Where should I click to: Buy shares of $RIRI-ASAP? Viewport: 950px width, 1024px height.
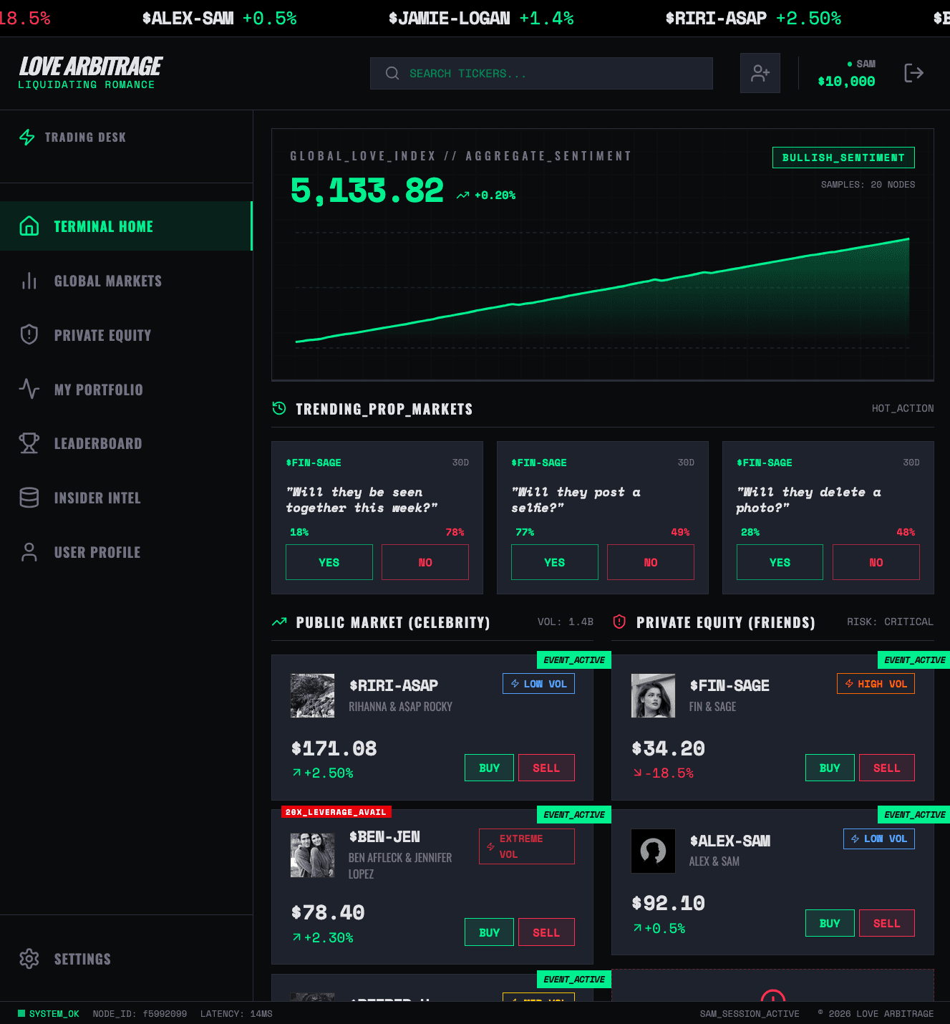(x=489, y=767)
